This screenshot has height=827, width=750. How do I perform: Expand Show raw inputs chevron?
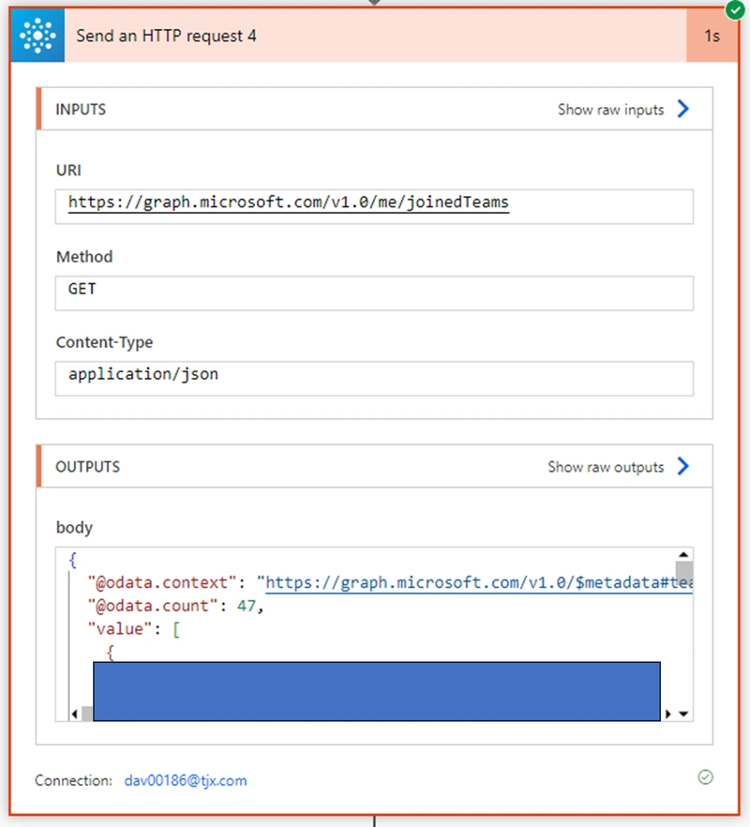[x=683, y=109]
